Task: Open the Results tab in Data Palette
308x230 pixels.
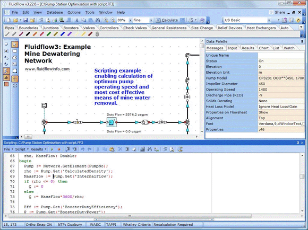Action: 247,48
